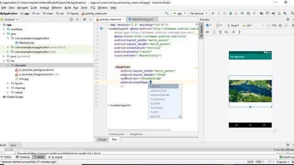Click the editor horizontal scrollbar

(x=140, y=130)
